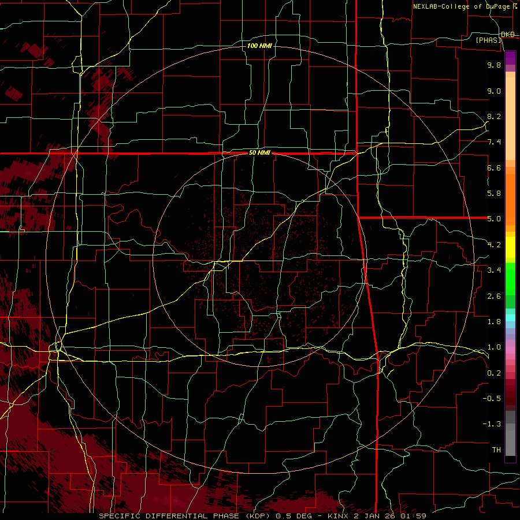
Task: Click the TH threshold label on scale
Action: pos(496,450)
